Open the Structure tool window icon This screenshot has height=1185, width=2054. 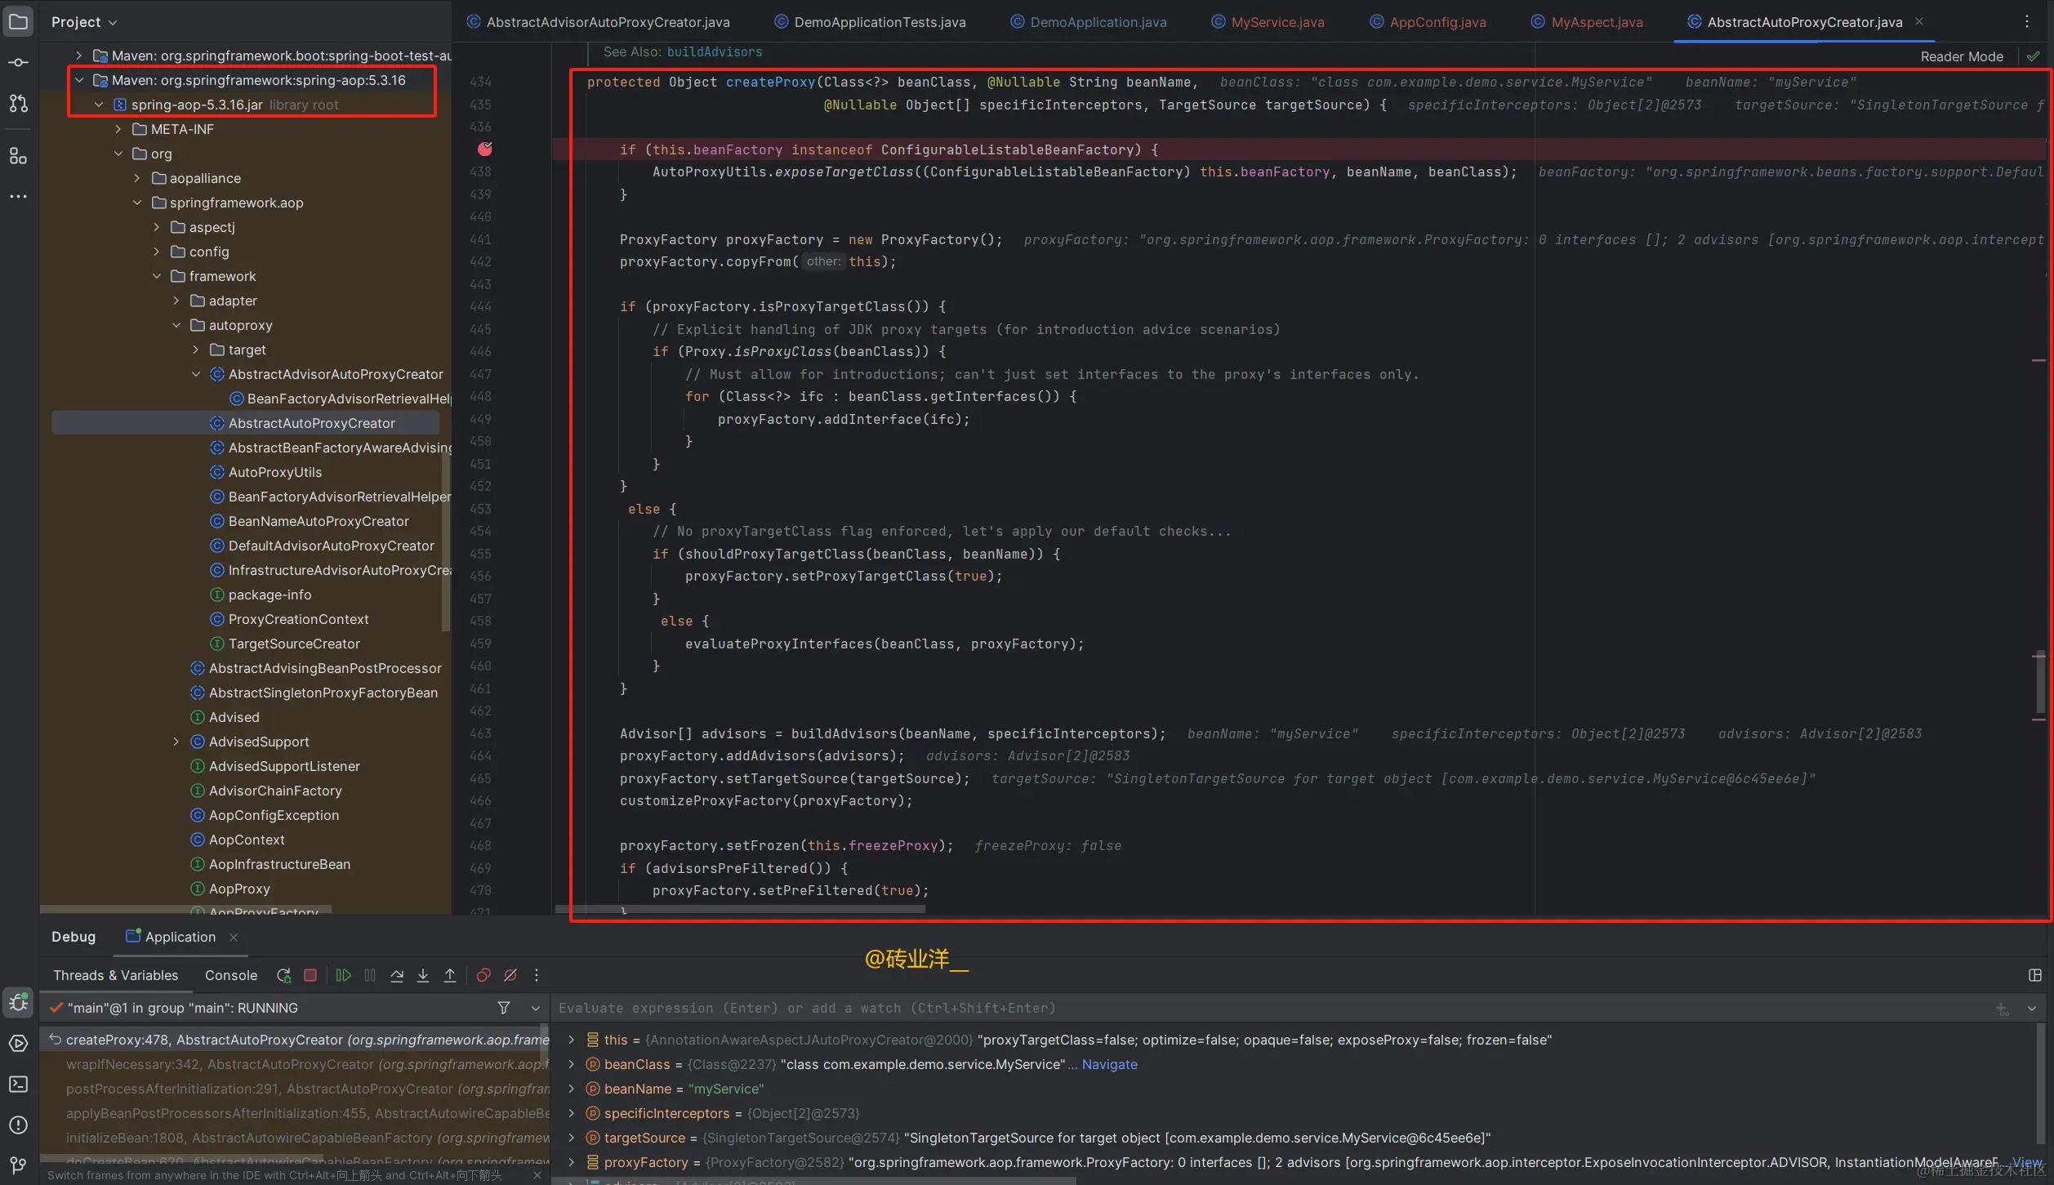pos(18,156)
